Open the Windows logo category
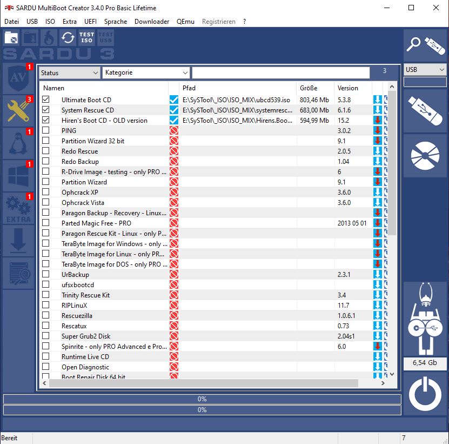 pos(18,175)
